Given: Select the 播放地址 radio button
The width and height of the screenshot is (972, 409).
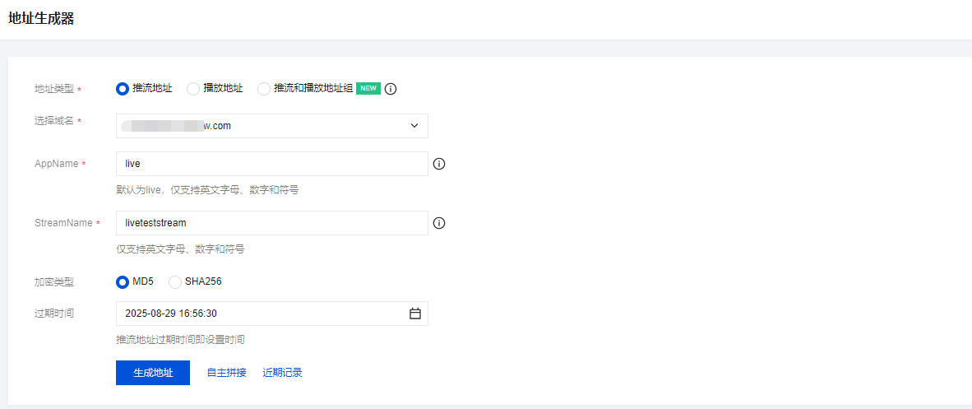Looking at the screenshot, I should (x=193, y=89).
